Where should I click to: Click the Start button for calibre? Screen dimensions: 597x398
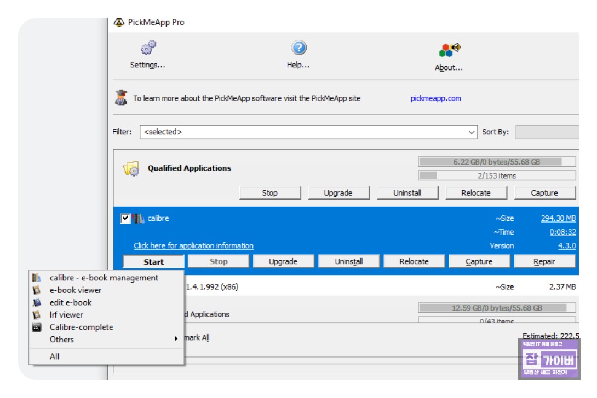click(x=153, y=261)
